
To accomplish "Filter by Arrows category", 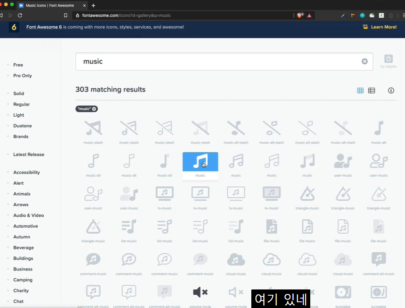I will [x=21, y=205].
